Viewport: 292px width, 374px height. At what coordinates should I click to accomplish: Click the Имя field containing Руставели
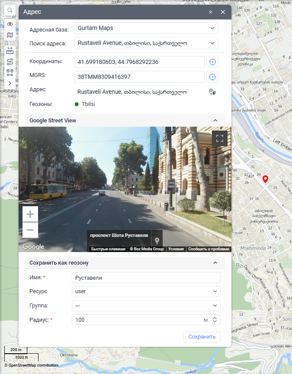(146, 278)
